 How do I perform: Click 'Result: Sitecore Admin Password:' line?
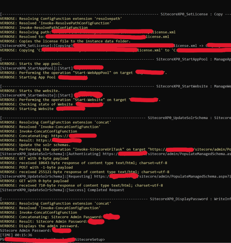[52, 221]
